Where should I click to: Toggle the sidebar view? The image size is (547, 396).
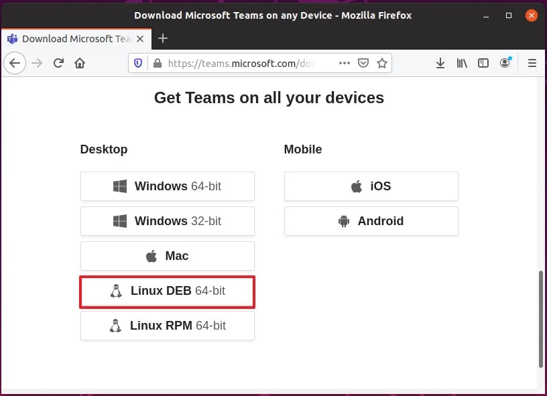coord(483,63)
